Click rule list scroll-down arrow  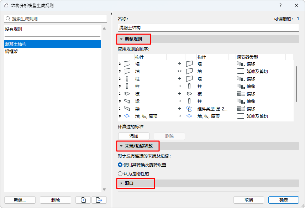[104, 189]
